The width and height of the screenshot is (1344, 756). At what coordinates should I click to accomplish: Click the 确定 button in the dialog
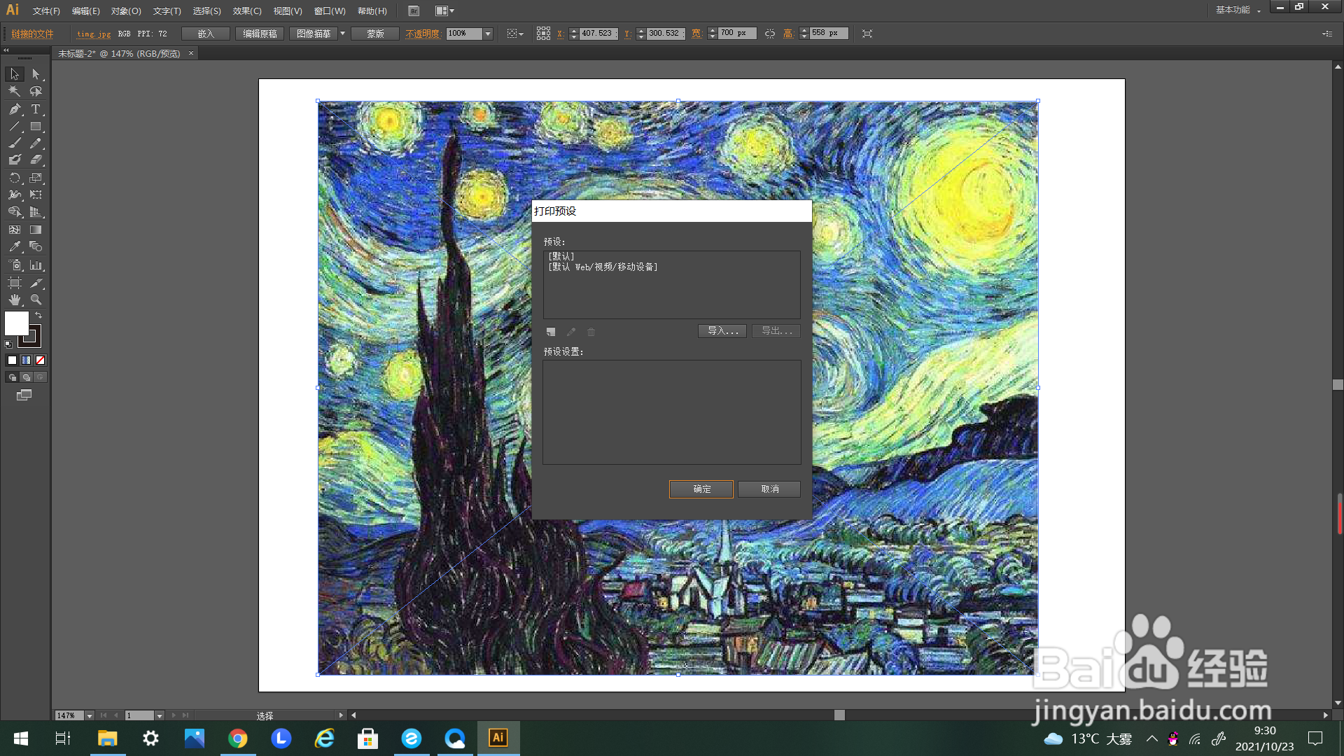[701, 489]
